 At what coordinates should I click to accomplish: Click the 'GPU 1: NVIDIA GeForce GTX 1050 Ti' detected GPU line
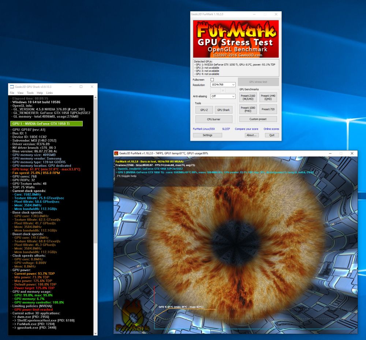(235, 64)
